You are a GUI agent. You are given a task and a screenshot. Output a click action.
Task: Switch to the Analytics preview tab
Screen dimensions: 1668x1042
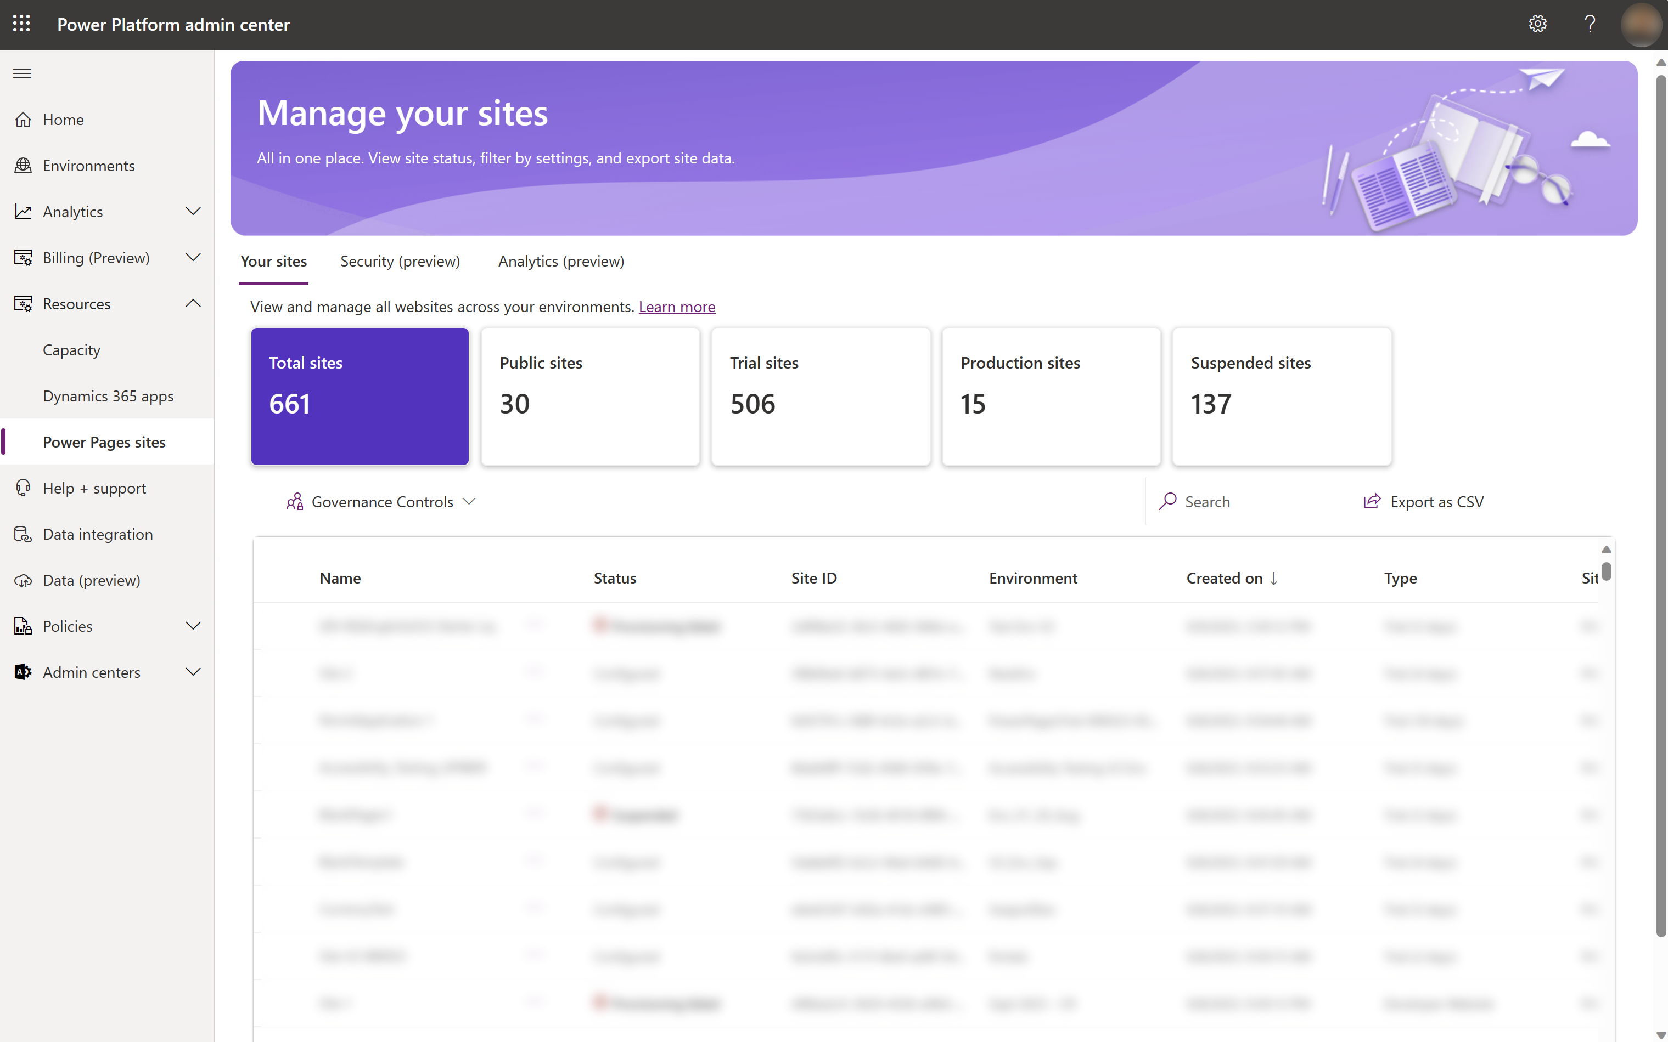[560, 260]
